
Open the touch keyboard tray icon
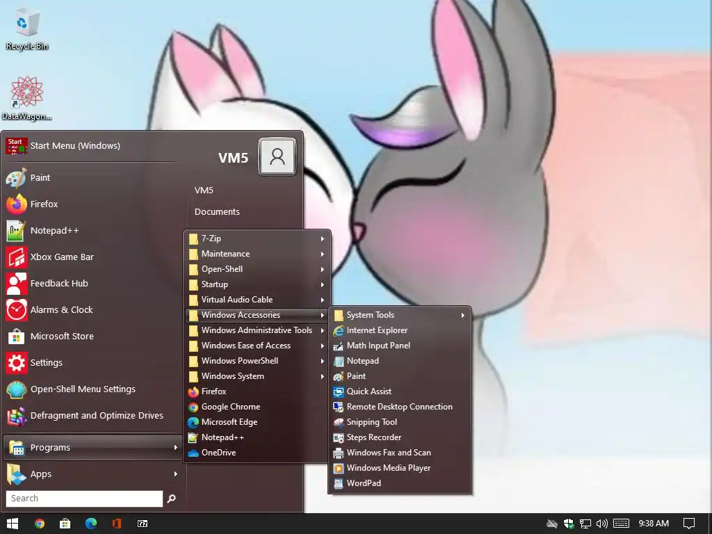pos(621,524)
